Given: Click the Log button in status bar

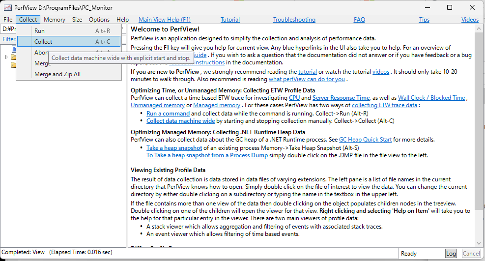Looking at the screenshot, I should pyautogui.click(x=451, y=254).
